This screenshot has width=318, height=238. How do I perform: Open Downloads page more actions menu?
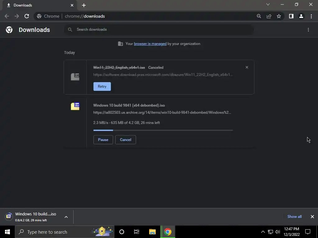click(x=308, y=30)
